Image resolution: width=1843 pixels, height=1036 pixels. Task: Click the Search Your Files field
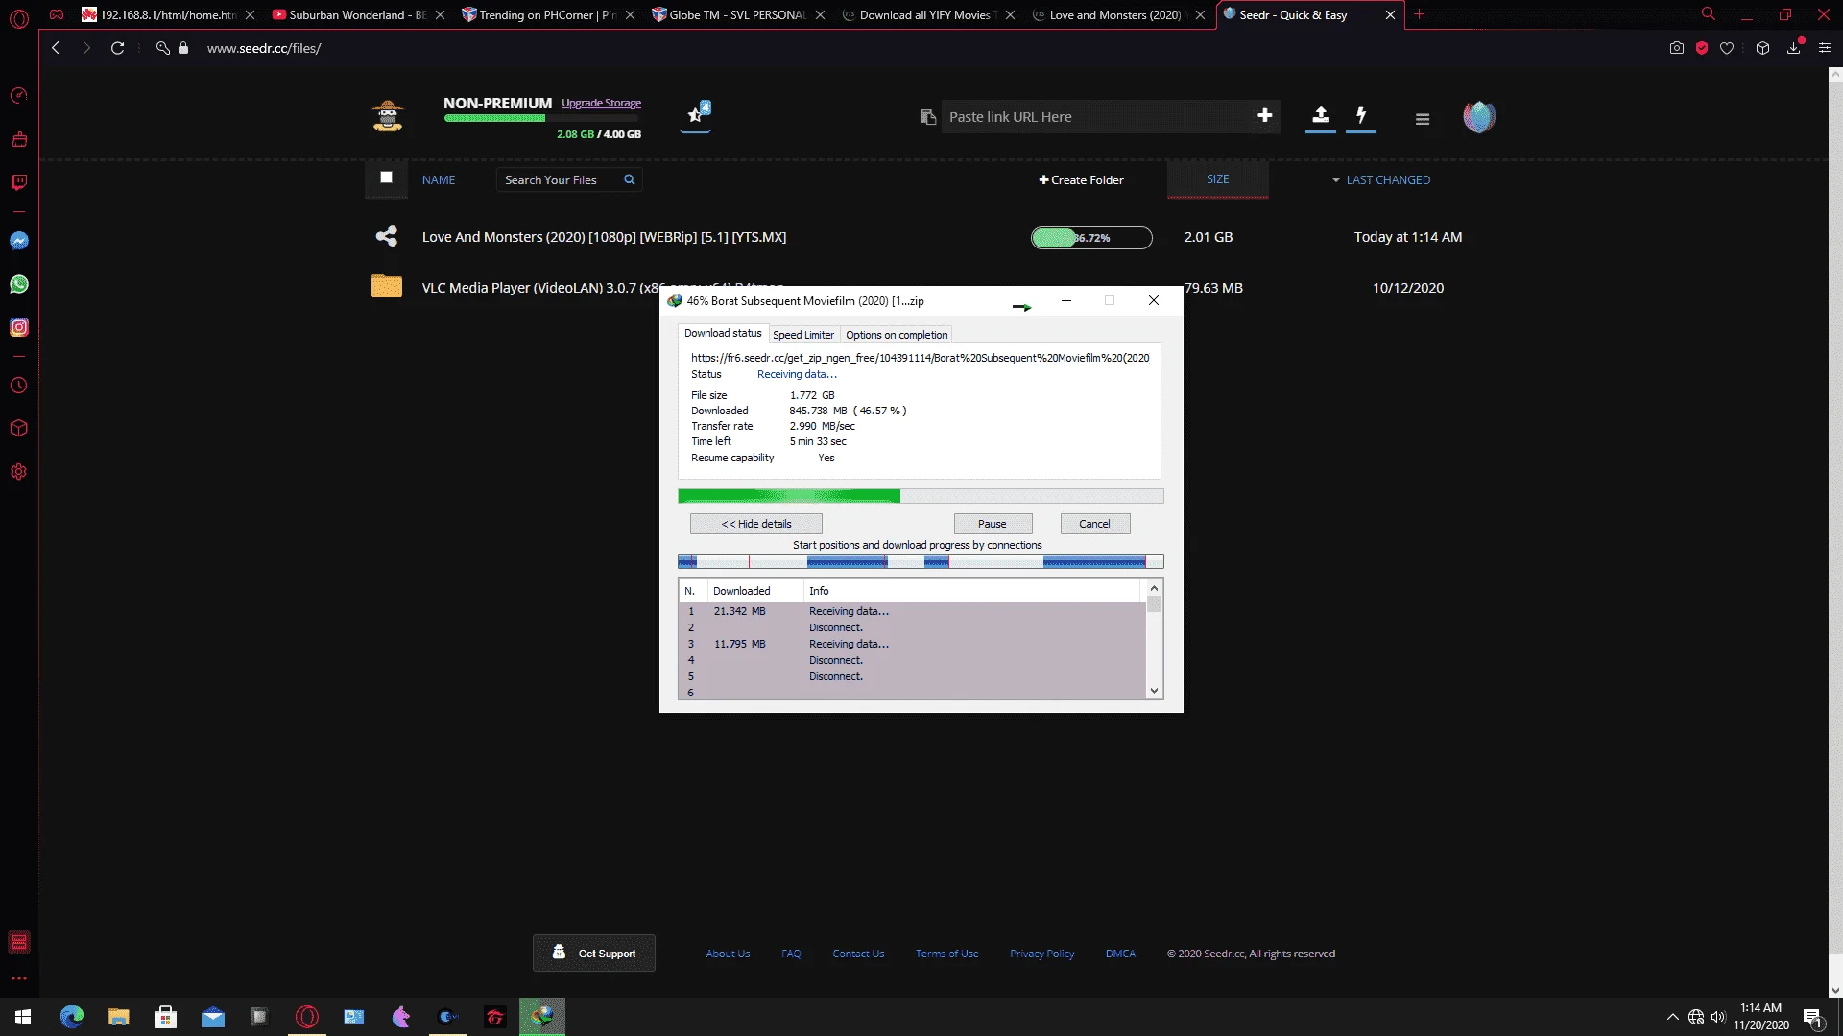[x=561, y=180]
